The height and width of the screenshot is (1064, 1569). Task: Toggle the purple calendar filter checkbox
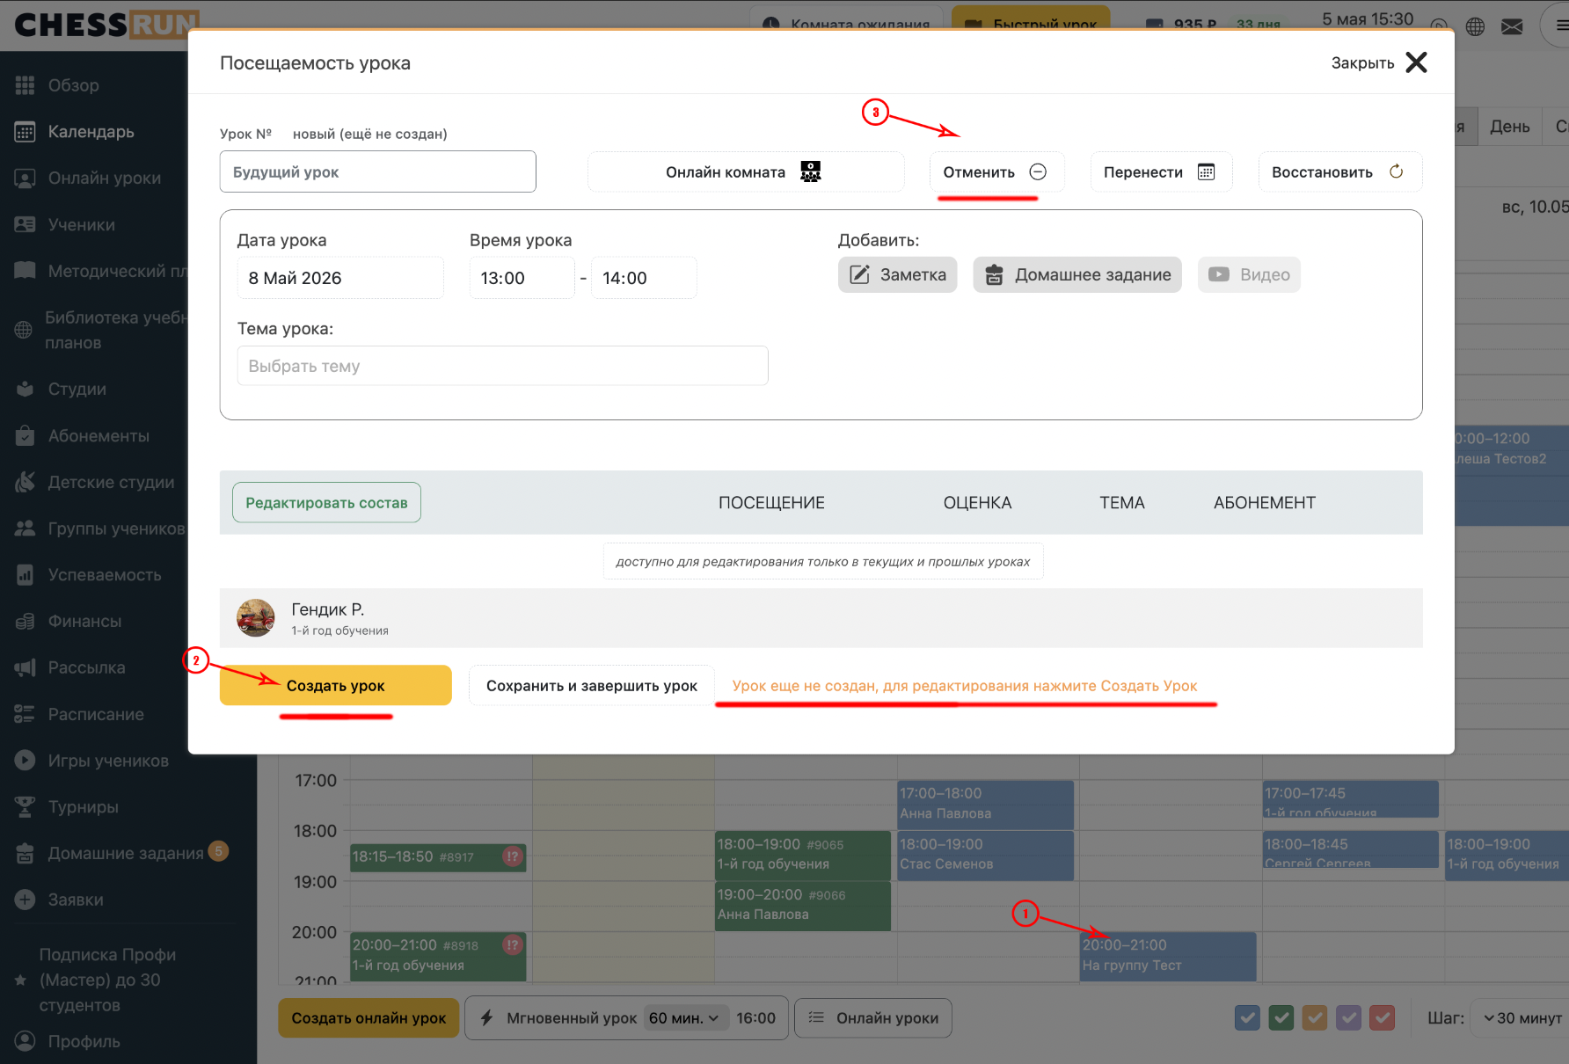(x=1349, y=1018)
